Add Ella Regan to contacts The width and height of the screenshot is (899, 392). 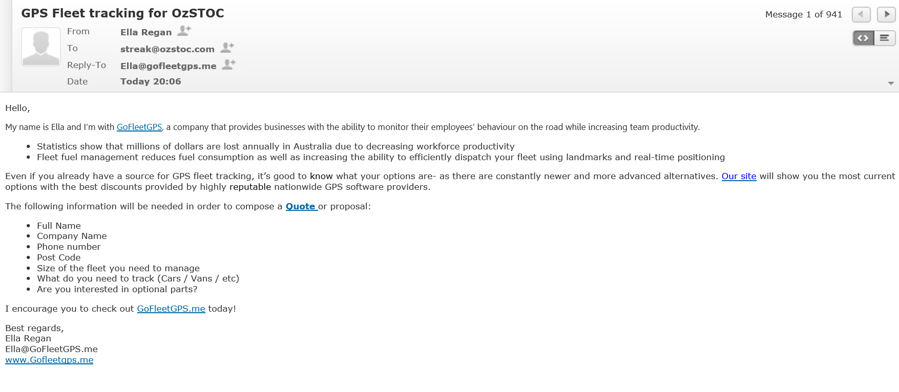pos(184,31)
